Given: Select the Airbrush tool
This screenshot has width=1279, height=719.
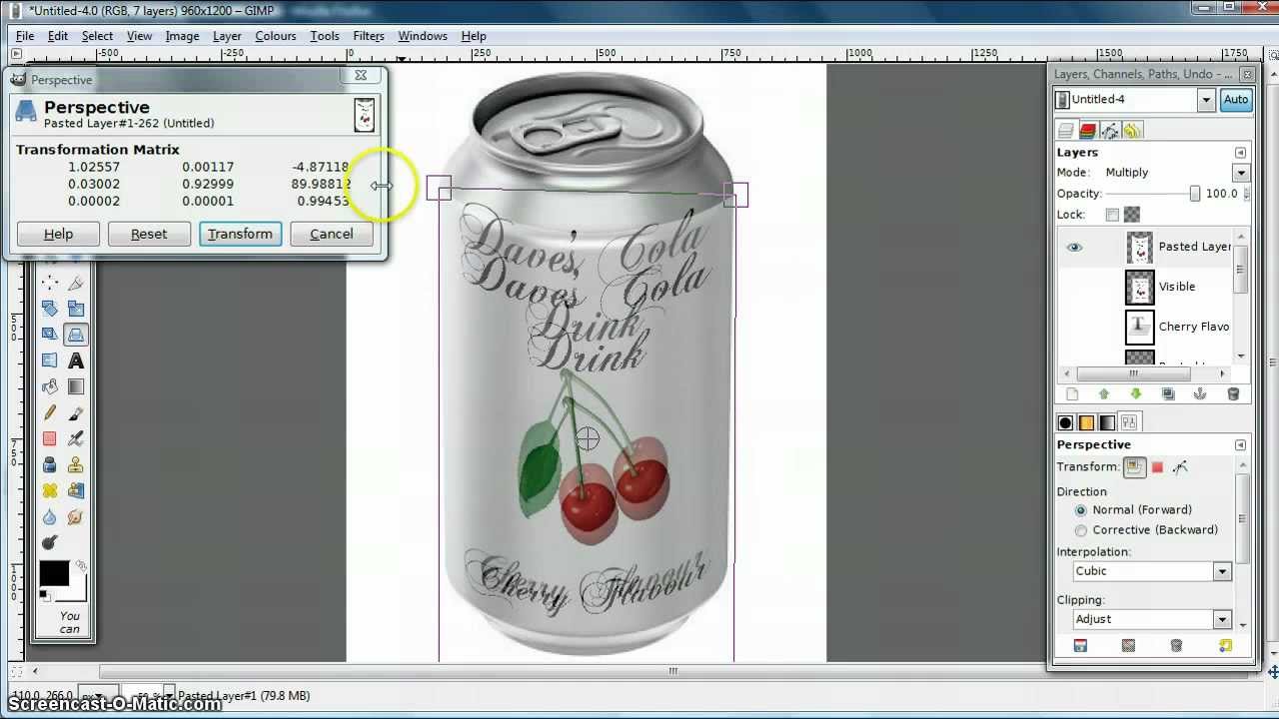Looking at the screenshot, I should (x=75, y=438).
